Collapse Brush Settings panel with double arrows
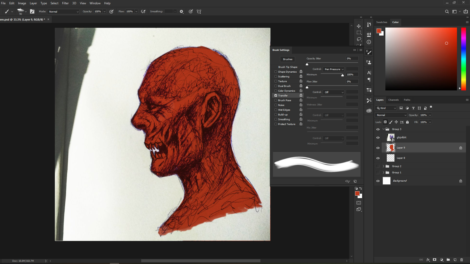The image size is (470, 264). [354, 50]
